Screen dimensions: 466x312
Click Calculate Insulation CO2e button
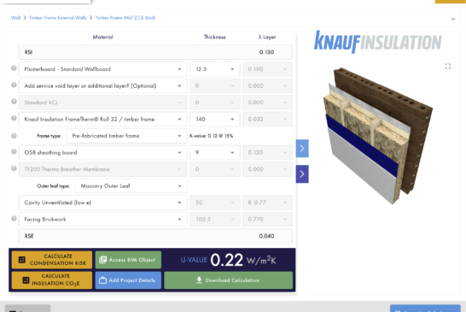coord(52,280)
